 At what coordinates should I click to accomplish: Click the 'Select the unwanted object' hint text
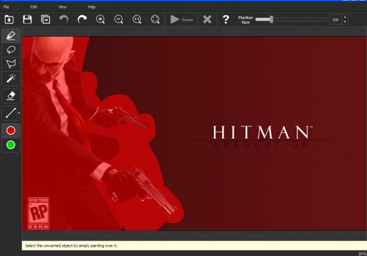point(72,246)
